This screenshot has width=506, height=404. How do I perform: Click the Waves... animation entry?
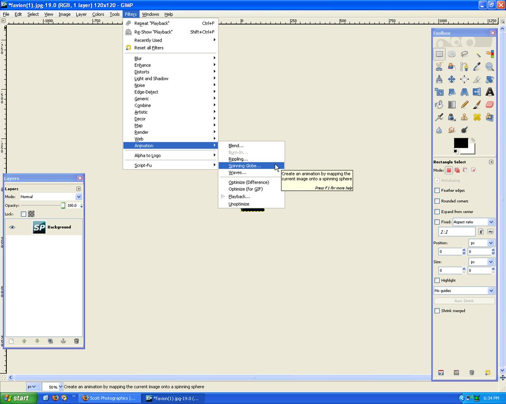251,173
